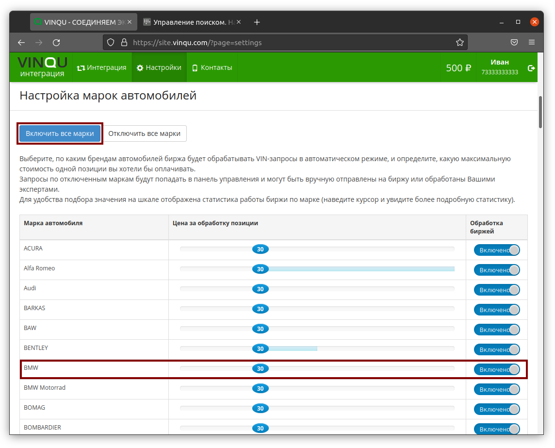Click the Включить все марки button
The width and height of the screenshot is (555, 448).
click(60, 133)
